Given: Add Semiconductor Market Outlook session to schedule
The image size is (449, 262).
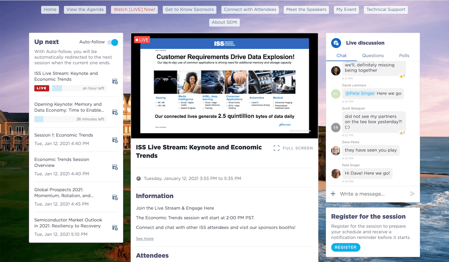Looking at the screenshot, I should point(115,228).
